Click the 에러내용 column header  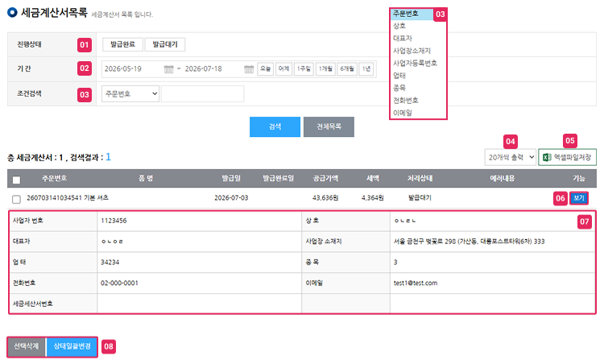[x=502, y=178]
